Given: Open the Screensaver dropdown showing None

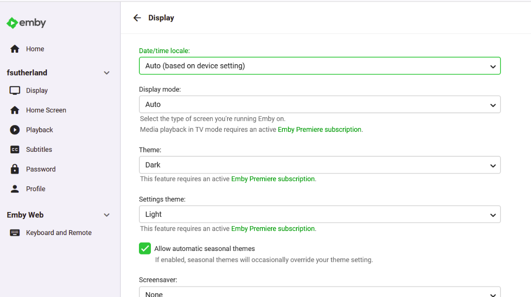Looking at the screenshot, I should click(x=319, y=292).
